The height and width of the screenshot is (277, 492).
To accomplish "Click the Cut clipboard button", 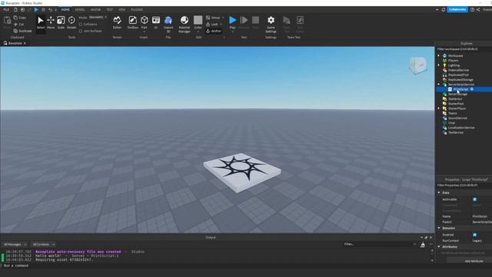I will tap(18, 24).
